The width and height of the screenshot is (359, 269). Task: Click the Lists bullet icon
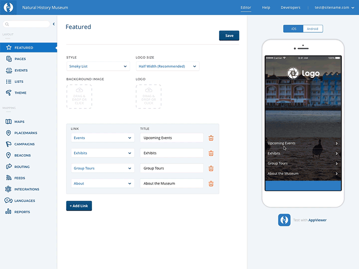(x=9, y=82)
